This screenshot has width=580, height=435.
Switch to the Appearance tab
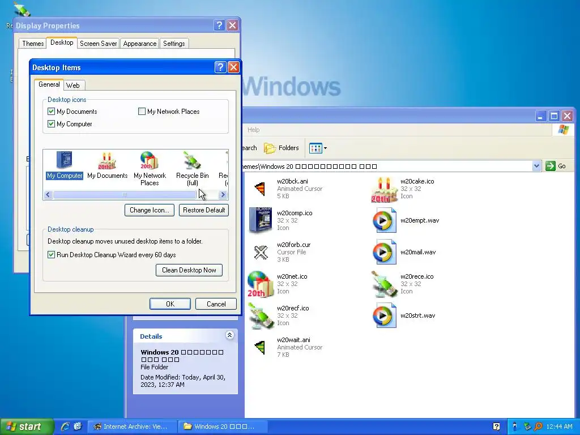(140, 43)
